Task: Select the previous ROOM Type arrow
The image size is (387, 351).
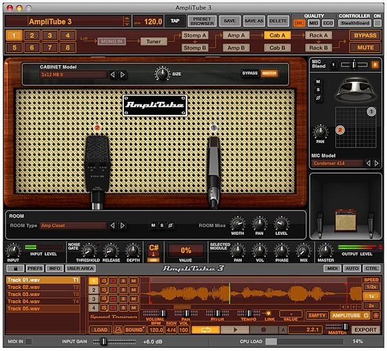Action: [112, 225]
